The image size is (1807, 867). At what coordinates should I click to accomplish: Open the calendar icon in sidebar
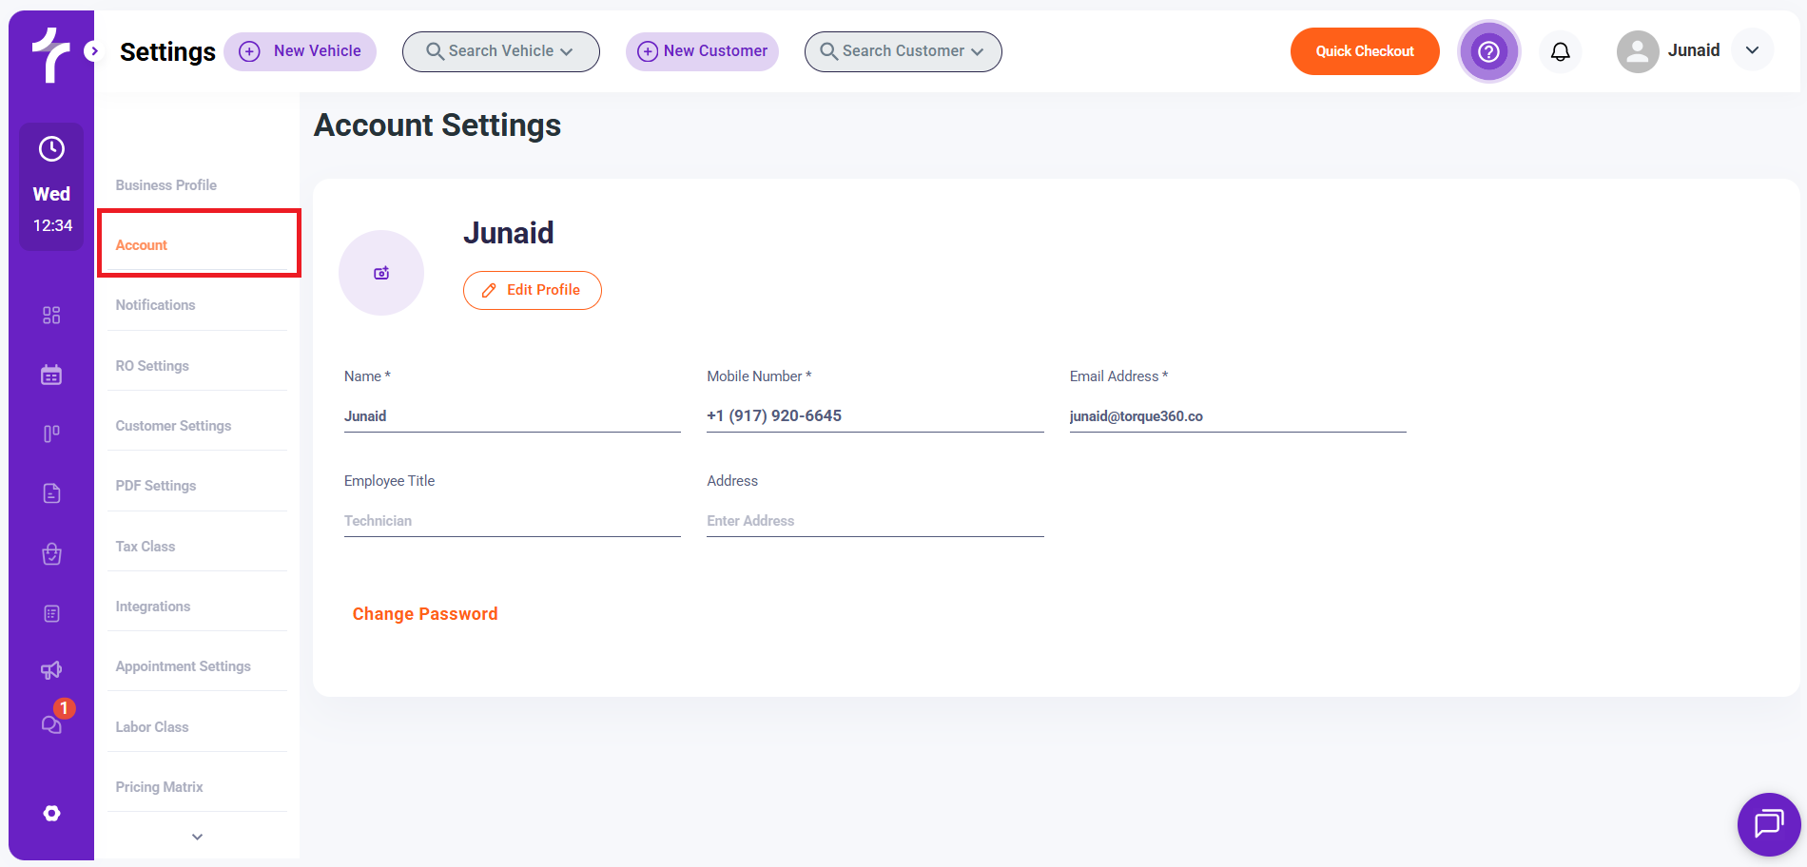tap(51, 375)
